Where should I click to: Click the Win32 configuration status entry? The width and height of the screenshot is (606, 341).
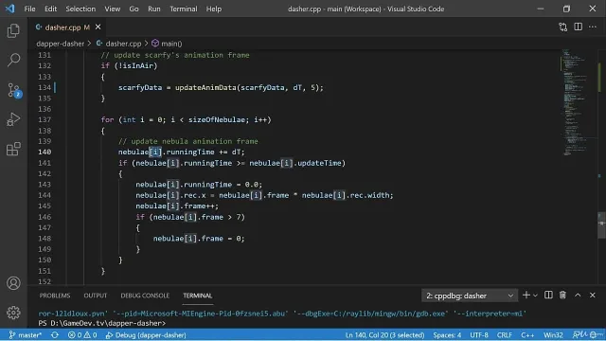click(x=553, y=334)
